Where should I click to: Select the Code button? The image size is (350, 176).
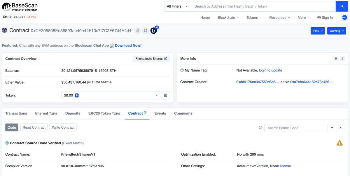[12, 127]
